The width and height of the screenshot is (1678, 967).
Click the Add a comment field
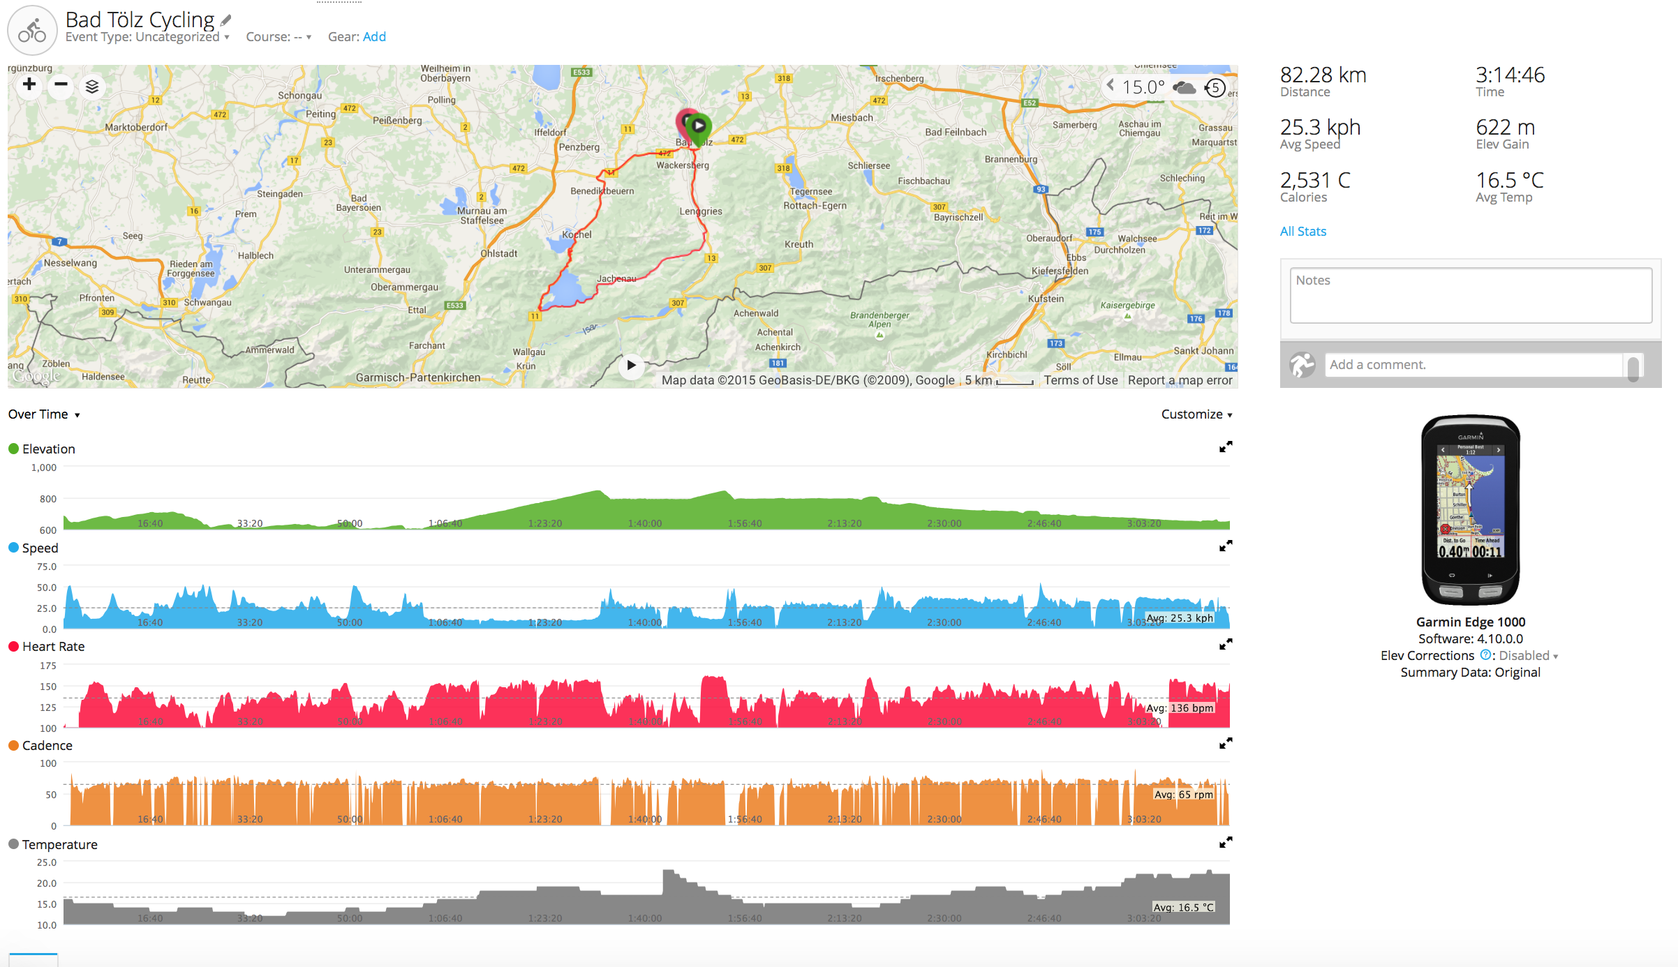tap(1473, 365)
